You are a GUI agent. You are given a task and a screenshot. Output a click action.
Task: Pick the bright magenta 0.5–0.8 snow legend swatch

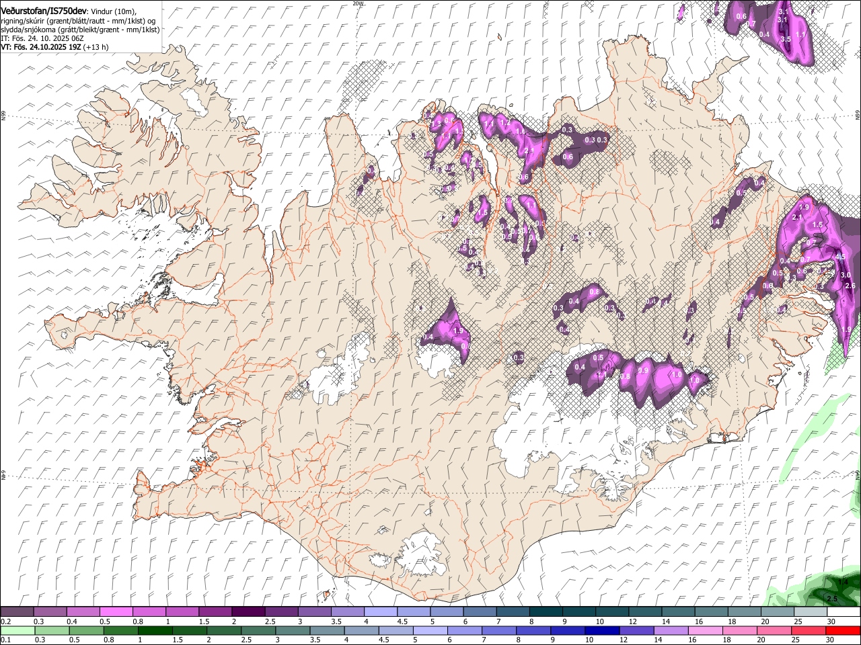point(116,612)
